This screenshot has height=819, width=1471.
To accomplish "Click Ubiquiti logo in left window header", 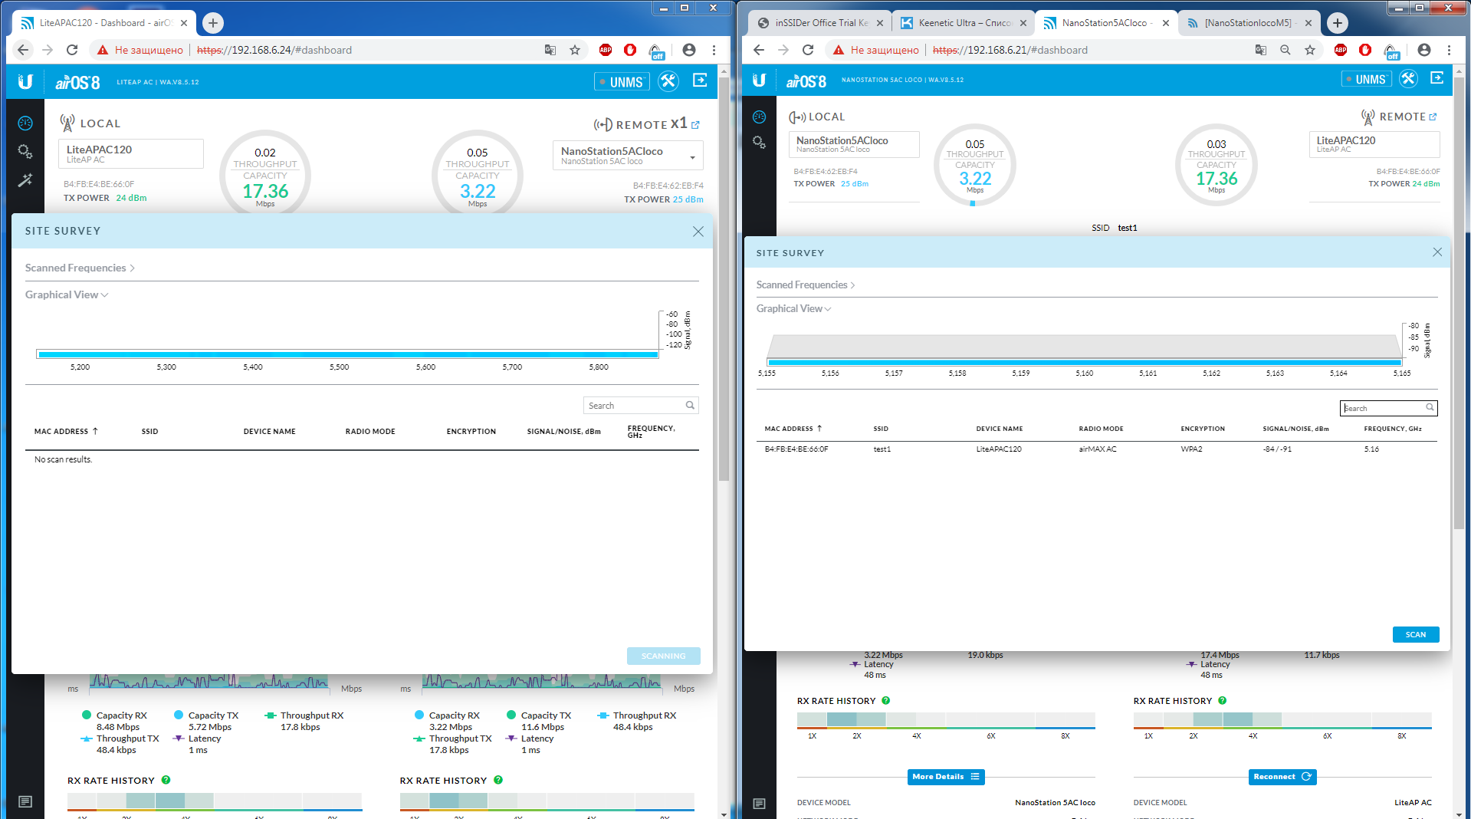I will 25,81.
